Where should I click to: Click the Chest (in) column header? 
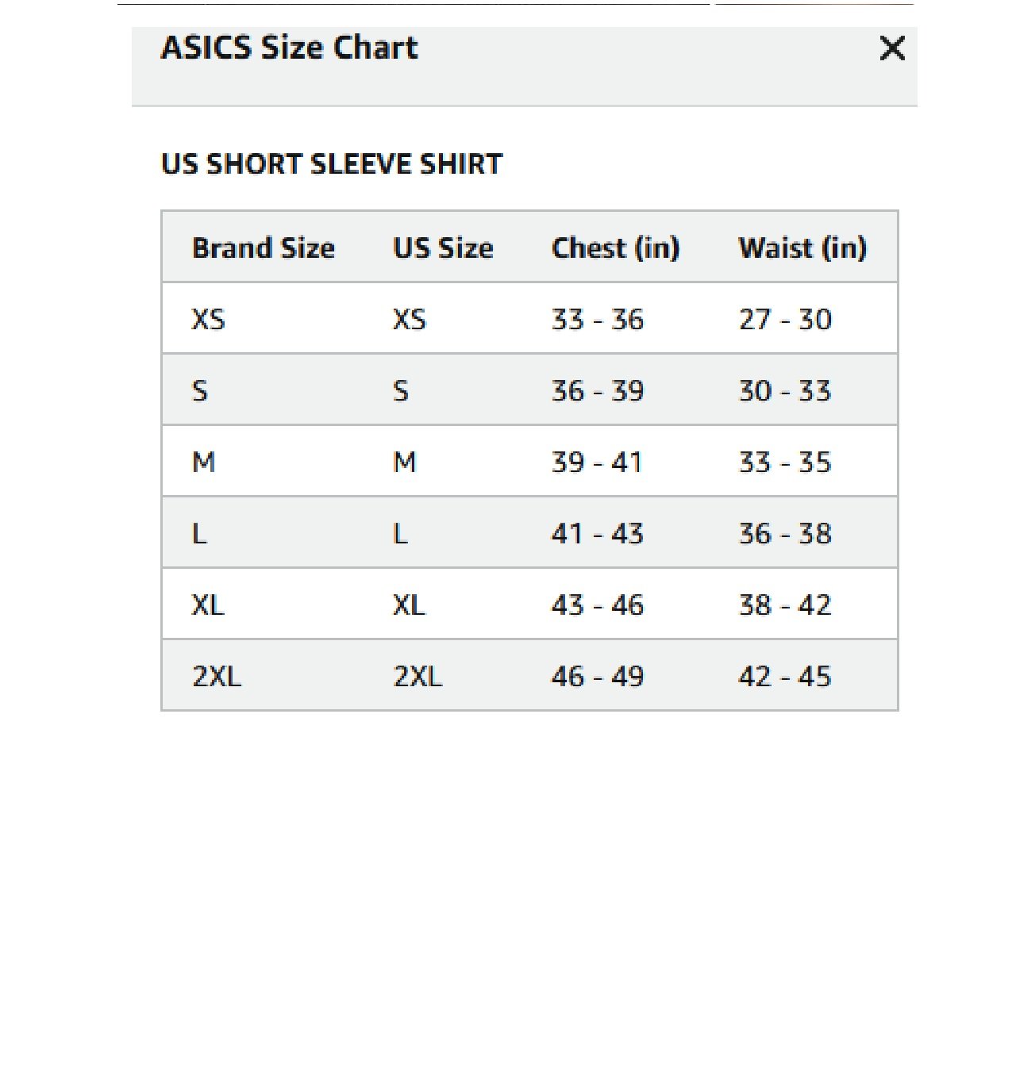pyautogui.click(x=615, y=248)
